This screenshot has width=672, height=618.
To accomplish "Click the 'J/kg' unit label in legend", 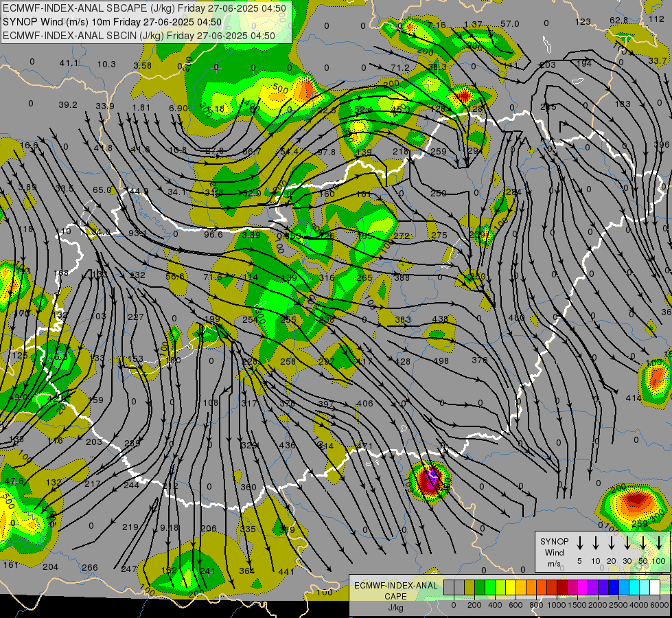I will point(395,608).
